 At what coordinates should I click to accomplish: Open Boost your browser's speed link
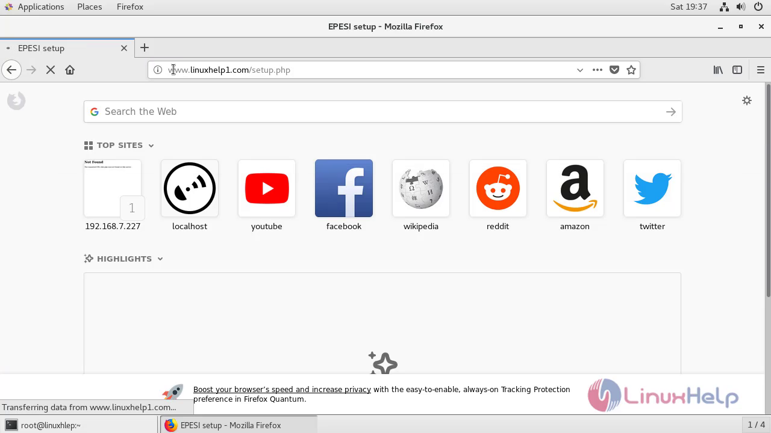pyautogui.click(x=282, y=390)
